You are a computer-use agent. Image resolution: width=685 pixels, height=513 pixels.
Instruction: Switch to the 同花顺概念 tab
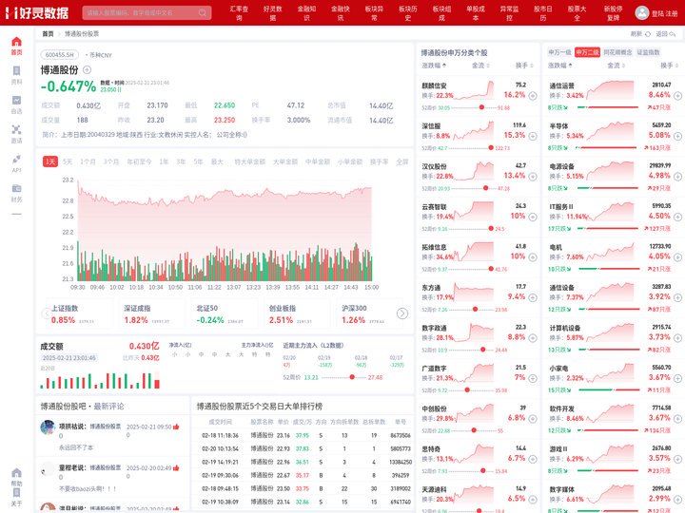[617, 52]
